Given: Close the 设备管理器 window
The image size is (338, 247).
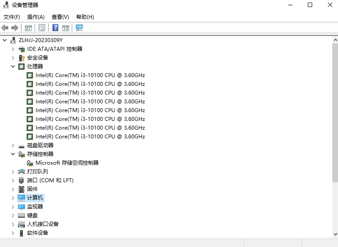Looking at the screenshot, I should (x=330, y=5).
